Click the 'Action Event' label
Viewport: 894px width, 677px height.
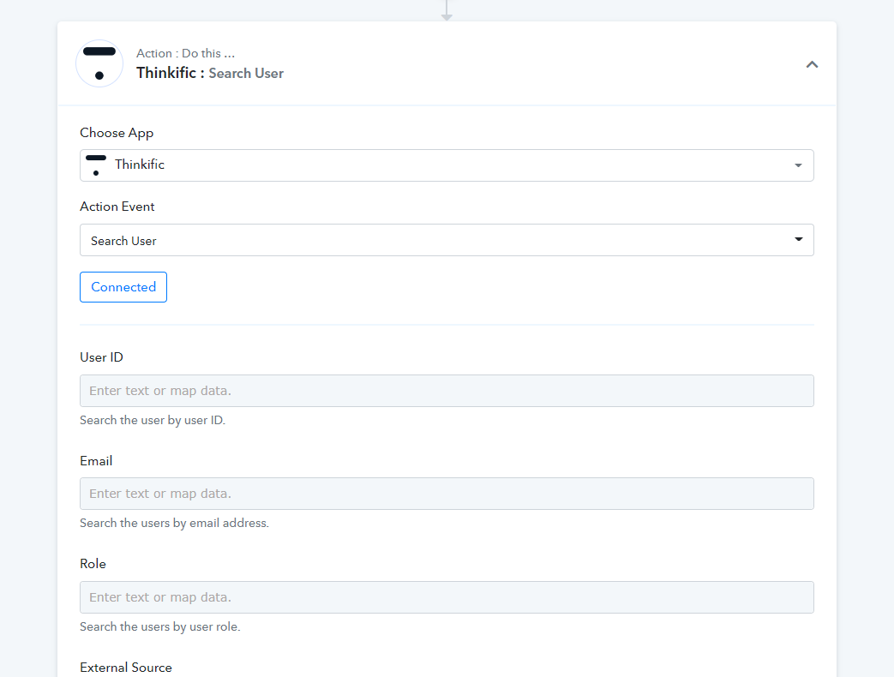coord(117,207)
